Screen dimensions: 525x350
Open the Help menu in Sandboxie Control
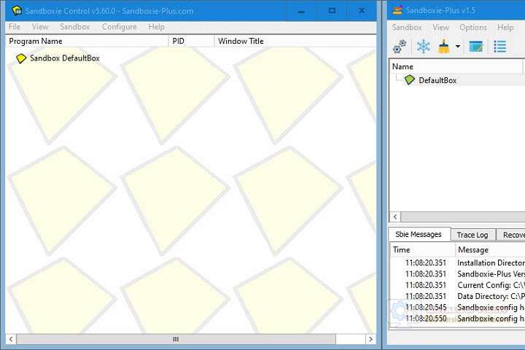[156, 27]
